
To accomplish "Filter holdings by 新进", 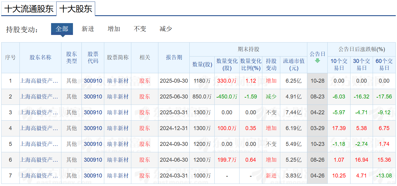I will coord(88,29).
